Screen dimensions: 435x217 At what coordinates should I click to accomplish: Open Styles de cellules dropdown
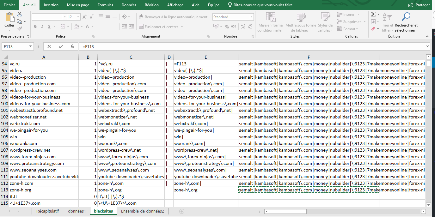(x=325, y=22)
